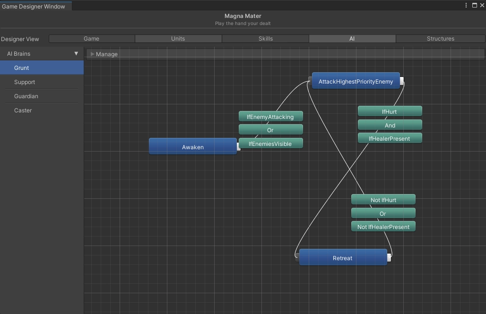Switch to the Game tab
Screen dimensions: 486x314
pos(92,39)
